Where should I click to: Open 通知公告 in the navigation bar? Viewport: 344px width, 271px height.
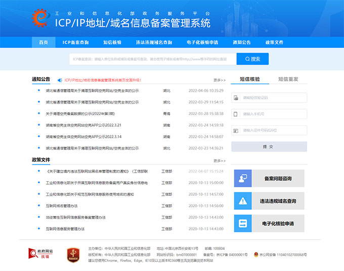point(242,42)
